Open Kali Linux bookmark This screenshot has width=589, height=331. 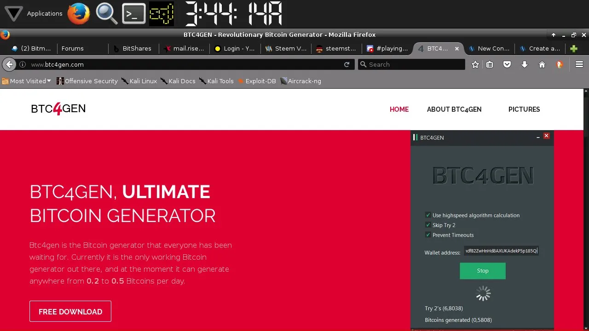[139, 81]
